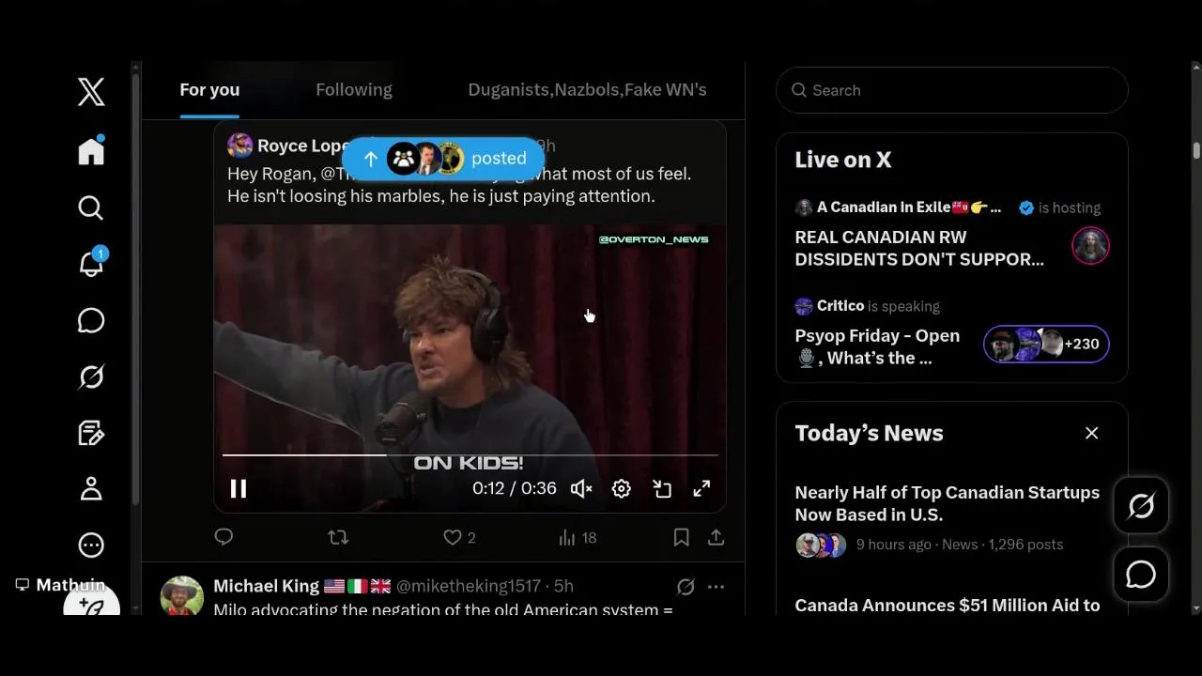Click the +230 listeners avatar group
Viewport: 1202px width, 676px height.
[x=1046, y=344]
